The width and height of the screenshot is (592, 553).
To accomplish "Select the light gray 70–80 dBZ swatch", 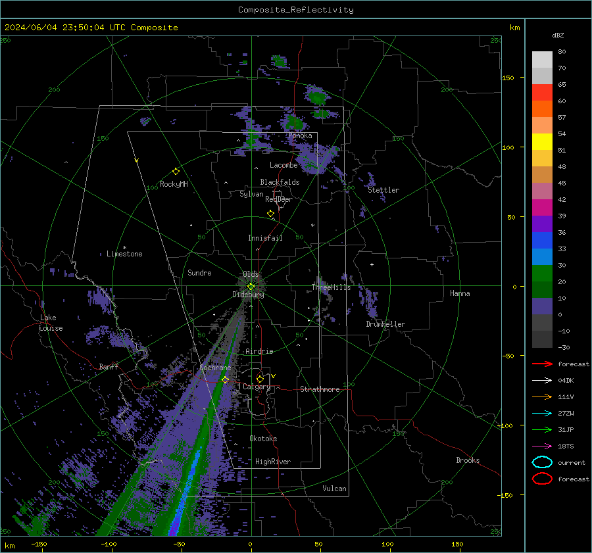I will tap(542, 60).
